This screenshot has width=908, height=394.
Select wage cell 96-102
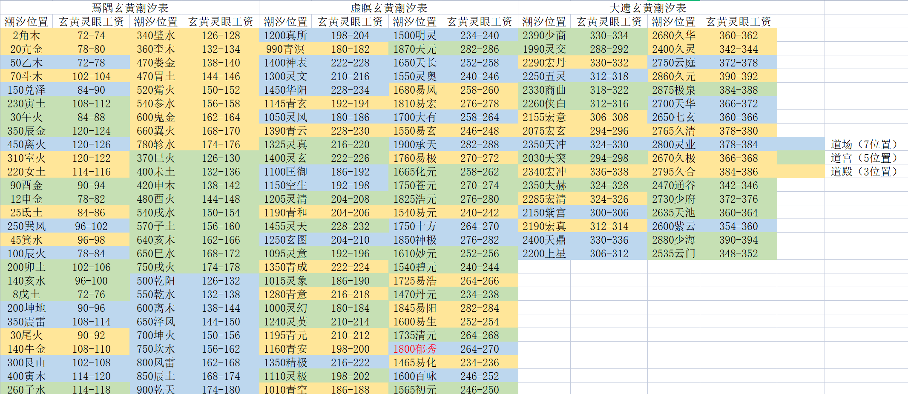(91, 226)
